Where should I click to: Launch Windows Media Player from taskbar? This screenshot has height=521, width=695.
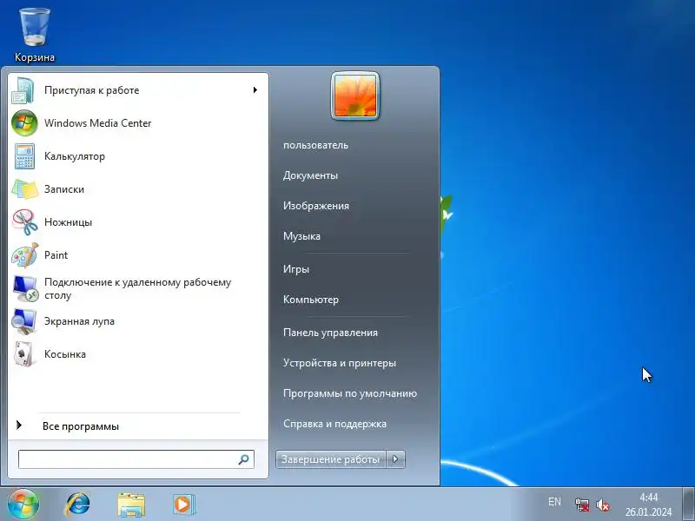pyautogui.click(x=183, y=505)
